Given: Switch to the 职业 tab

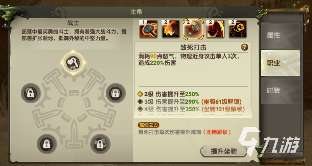Looking at the screenshot, I should point(281,63).
